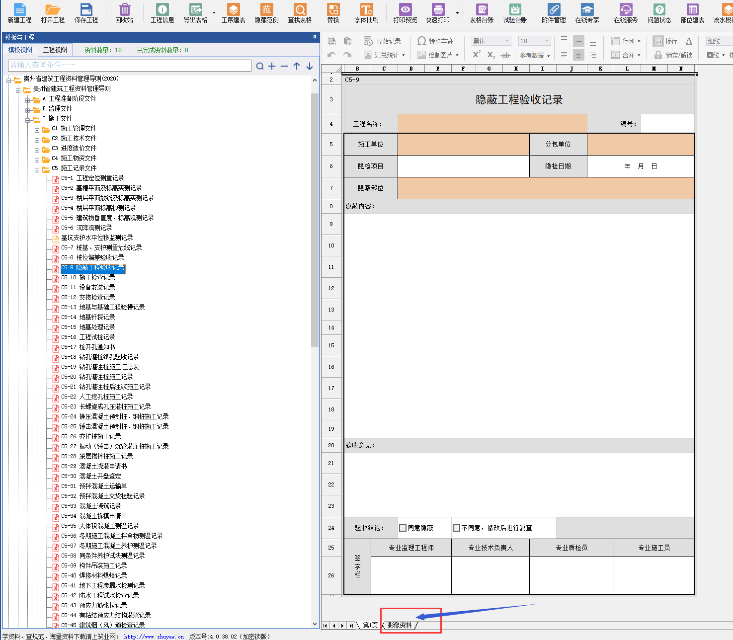Apply superscript X² formatting

(x=477, y=55)
